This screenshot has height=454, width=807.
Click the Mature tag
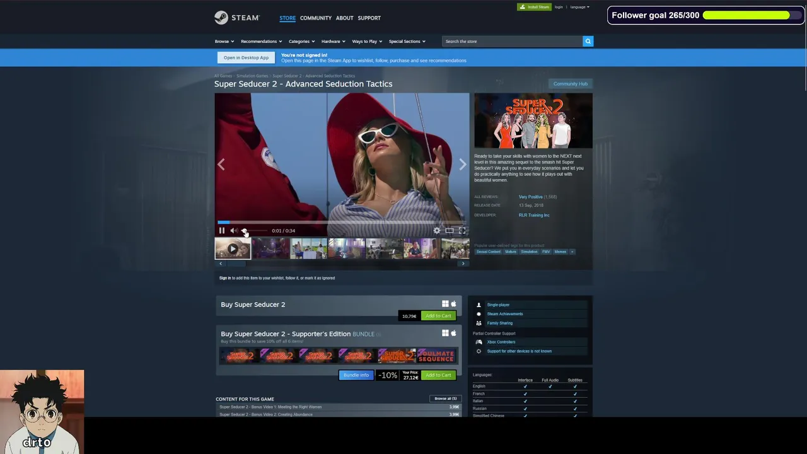511,252
